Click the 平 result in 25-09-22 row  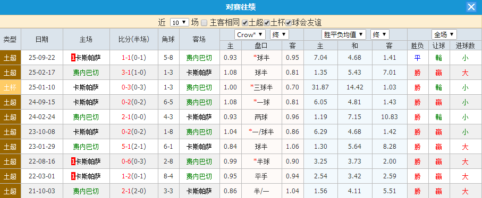click(x=418, y=58)
